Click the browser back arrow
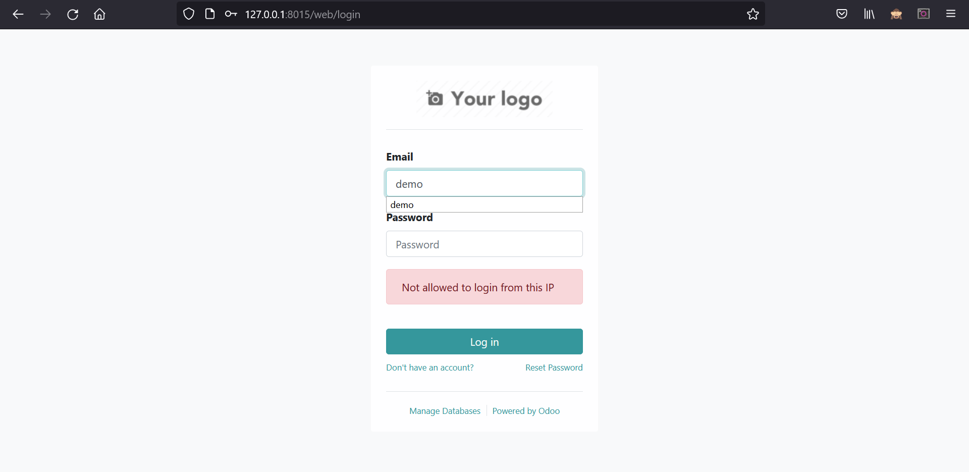The image size is (969, 472). click(18, 14)
